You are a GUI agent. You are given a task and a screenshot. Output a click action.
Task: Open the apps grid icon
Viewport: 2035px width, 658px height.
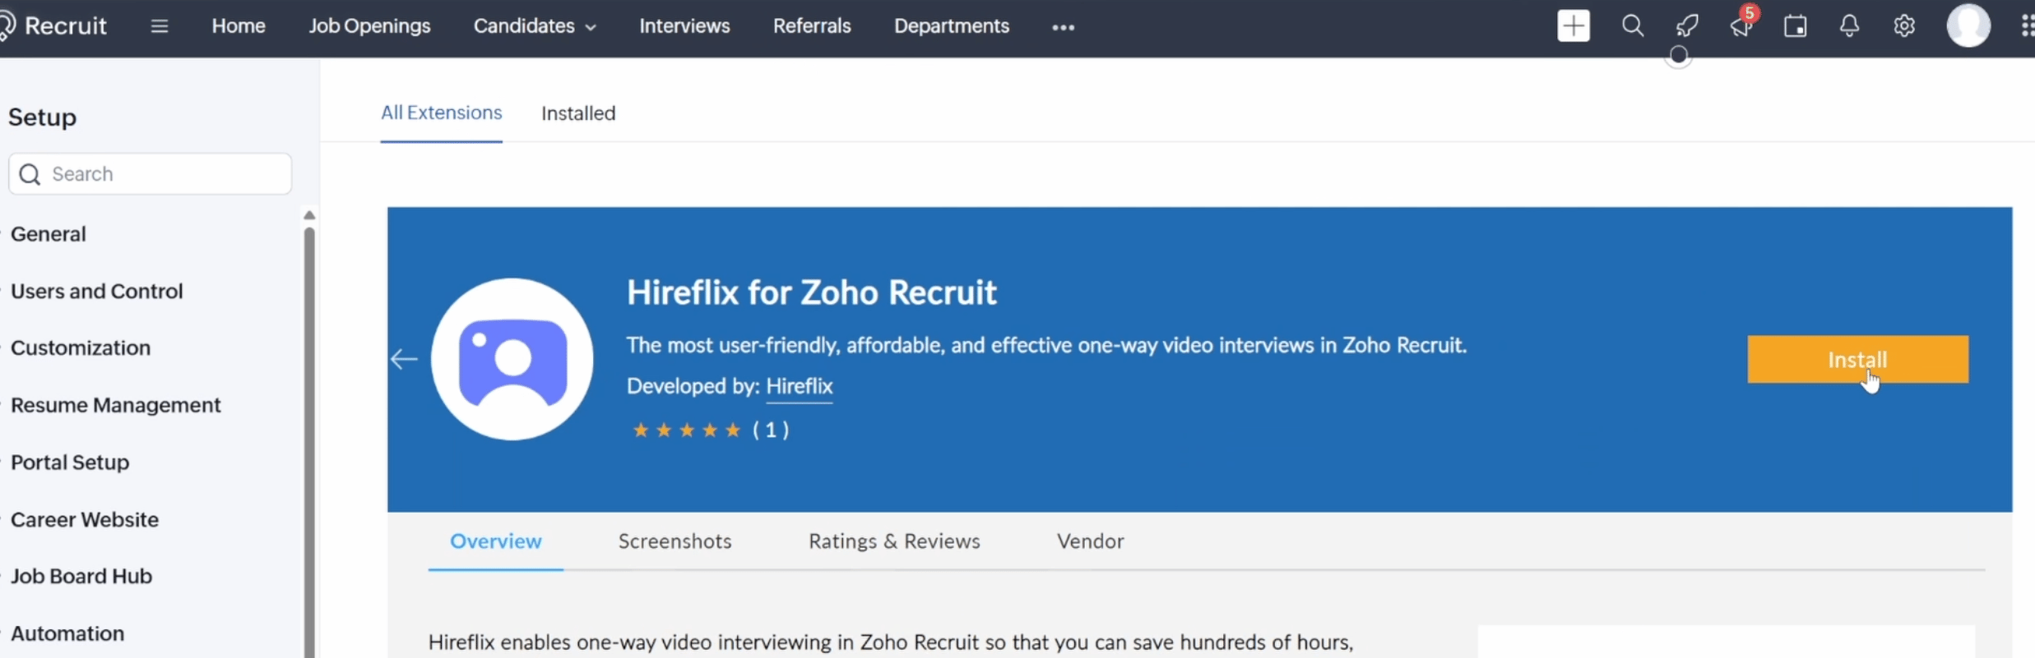pos(2027,25)
